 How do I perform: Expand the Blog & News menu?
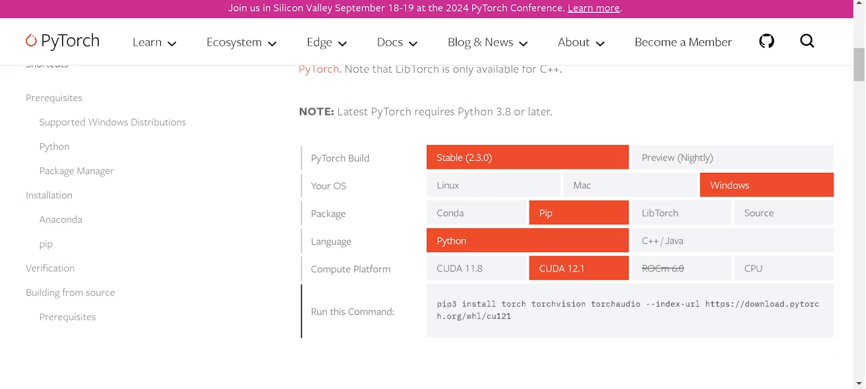[x=487, y=42]
